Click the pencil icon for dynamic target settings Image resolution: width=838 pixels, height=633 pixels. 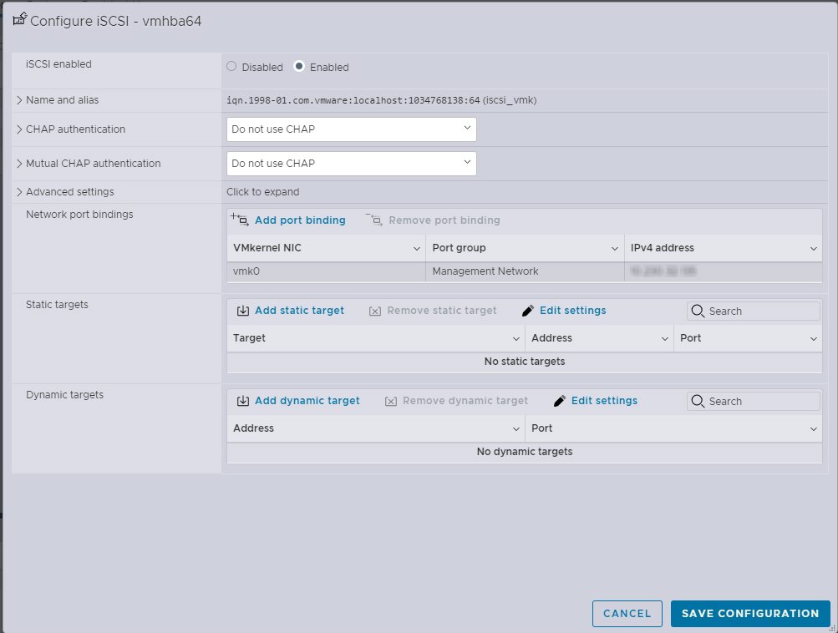click(x=559, y=401)
